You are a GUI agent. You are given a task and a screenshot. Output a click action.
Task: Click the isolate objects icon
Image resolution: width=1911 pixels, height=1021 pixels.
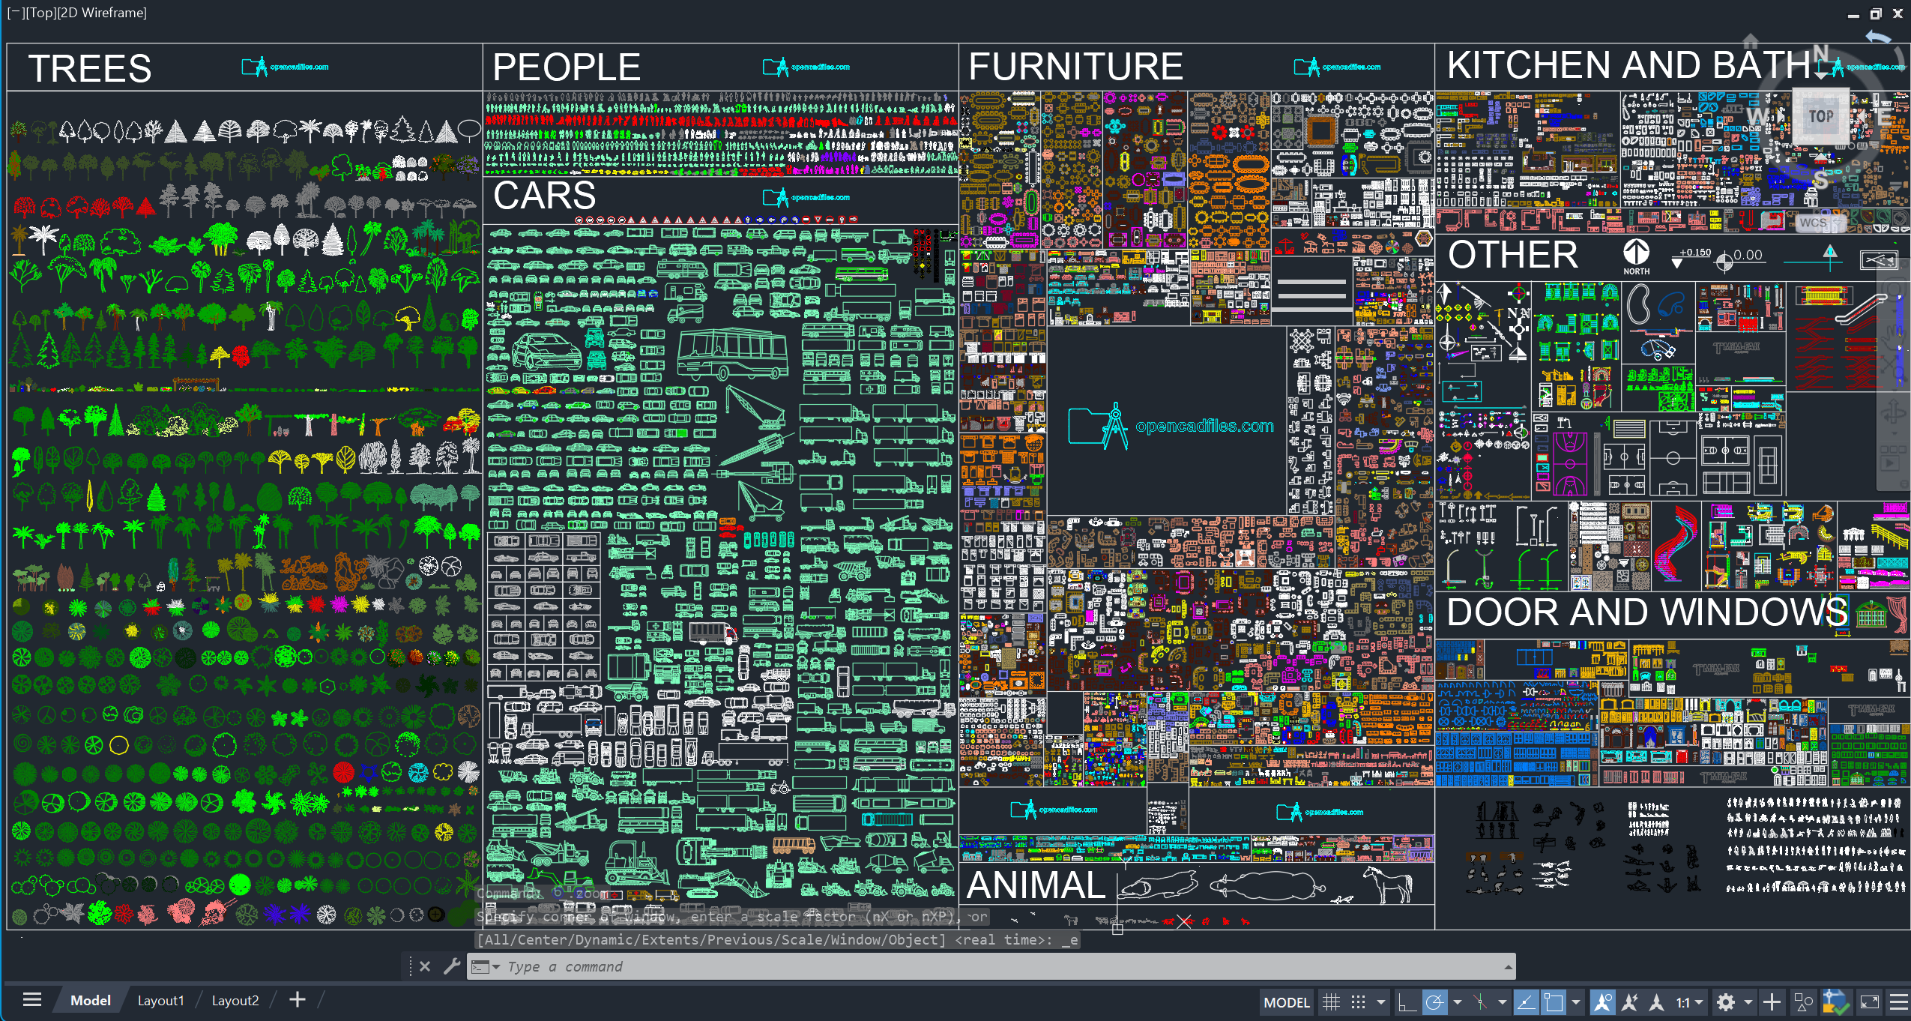[1803, 1002]
